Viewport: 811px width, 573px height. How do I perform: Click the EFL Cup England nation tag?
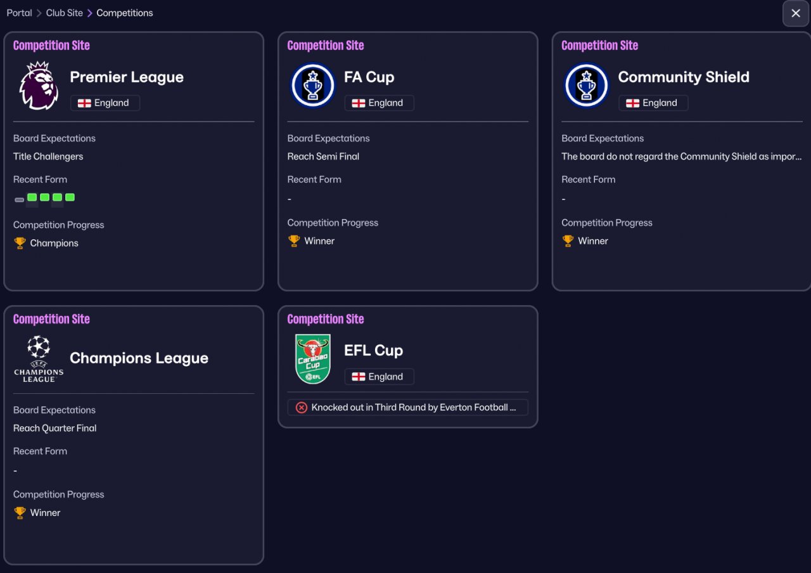pyautogui.click(x=379, y=377)
